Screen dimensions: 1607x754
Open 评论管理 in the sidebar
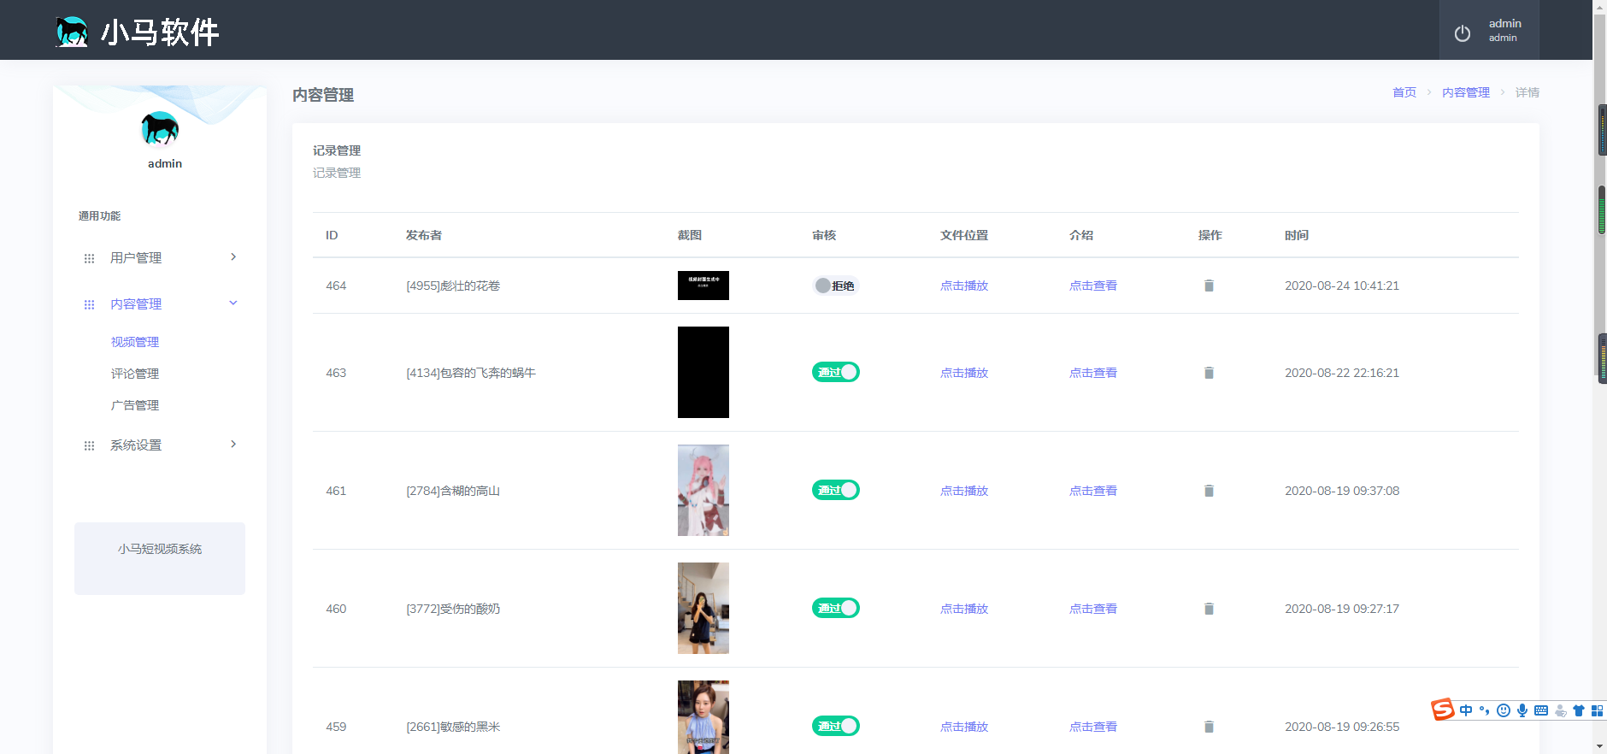pyautogui.click(x=135, y=374)
